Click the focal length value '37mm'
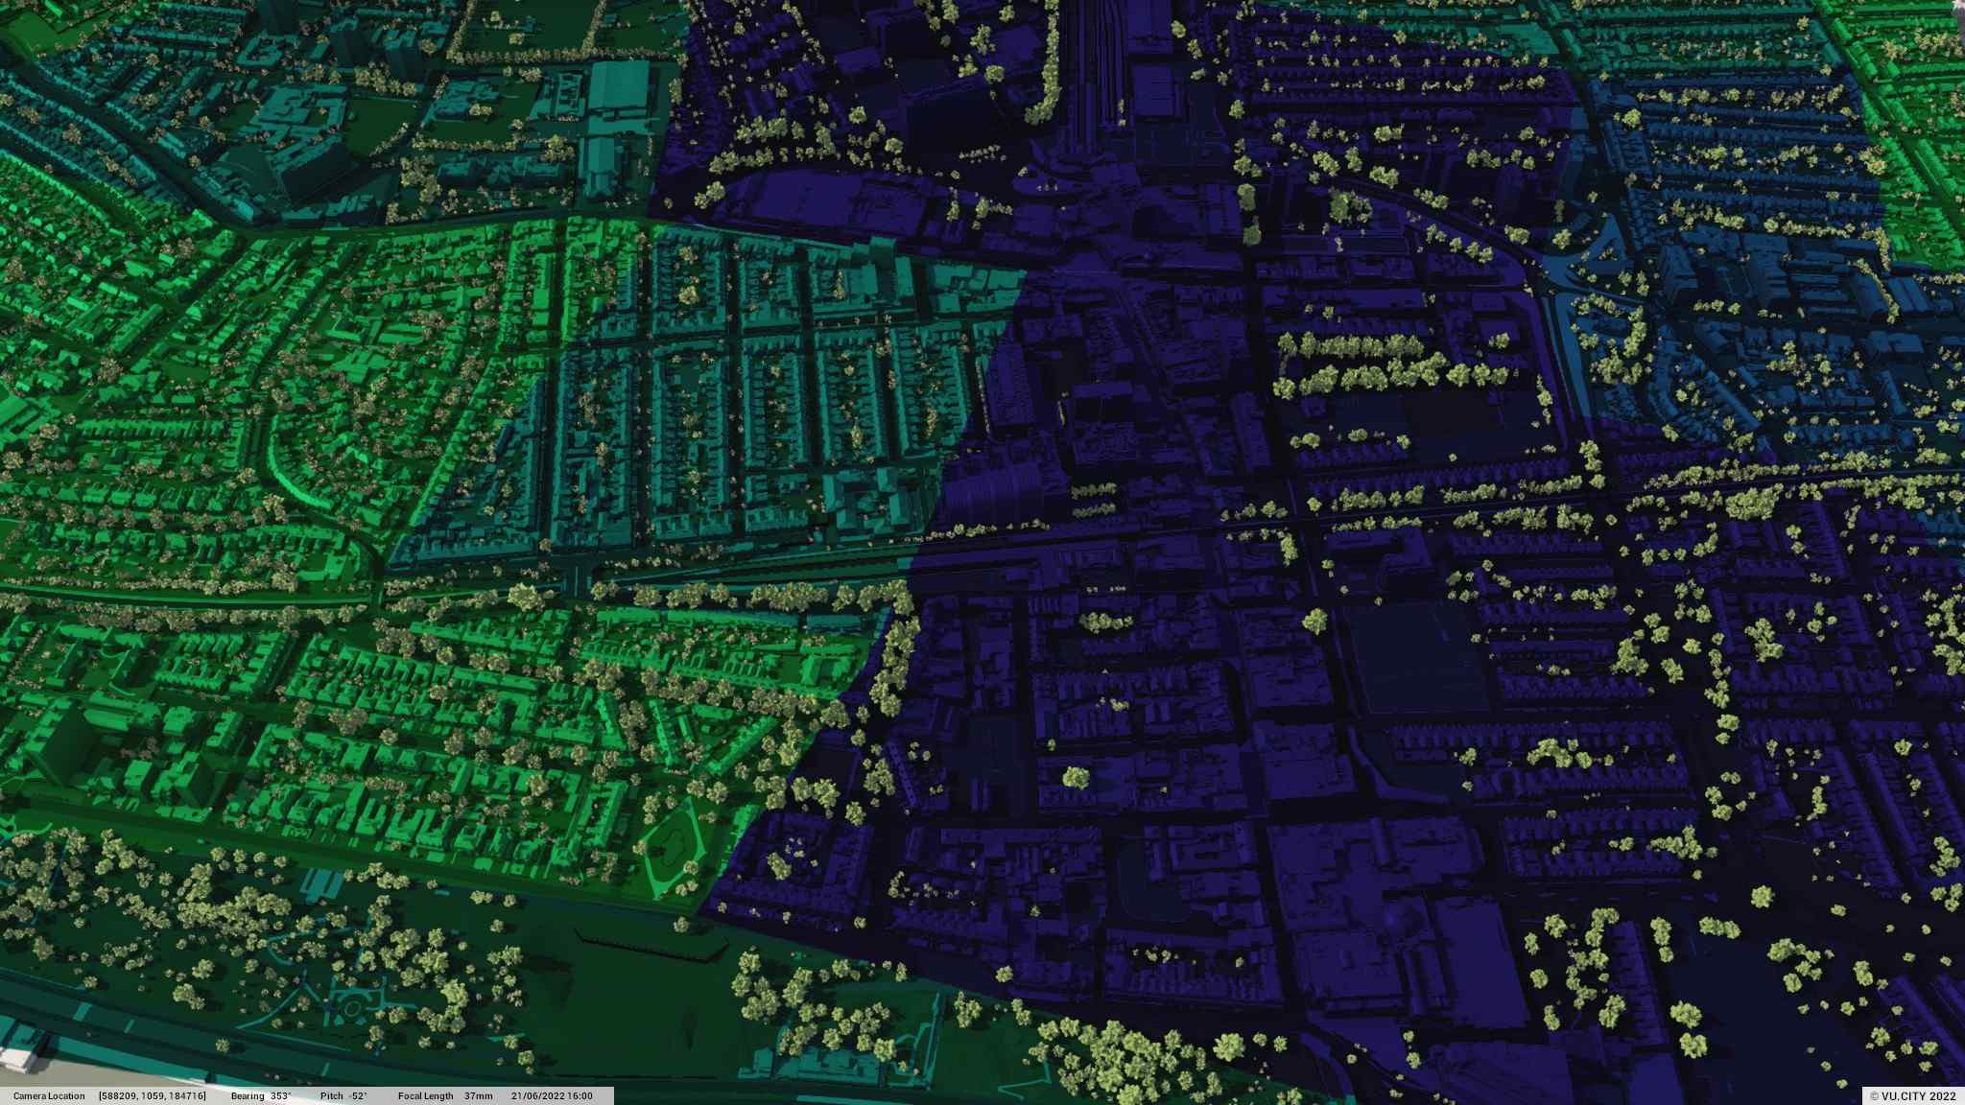This screenshot has height=1105, width=1965. pos(478,1095)
